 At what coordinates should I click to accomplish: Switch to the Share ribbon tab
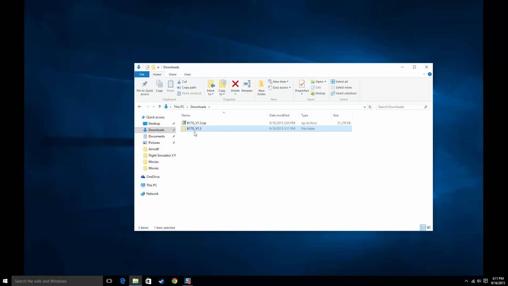point(172,74)
